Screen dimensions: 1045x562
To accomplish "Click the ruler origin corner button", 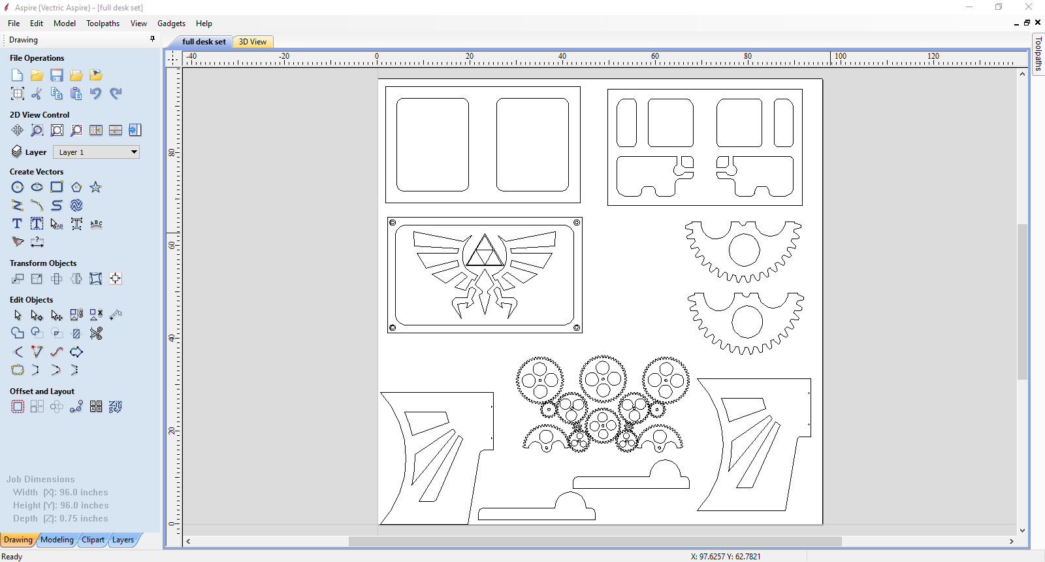I will click(x=173, y=58).
